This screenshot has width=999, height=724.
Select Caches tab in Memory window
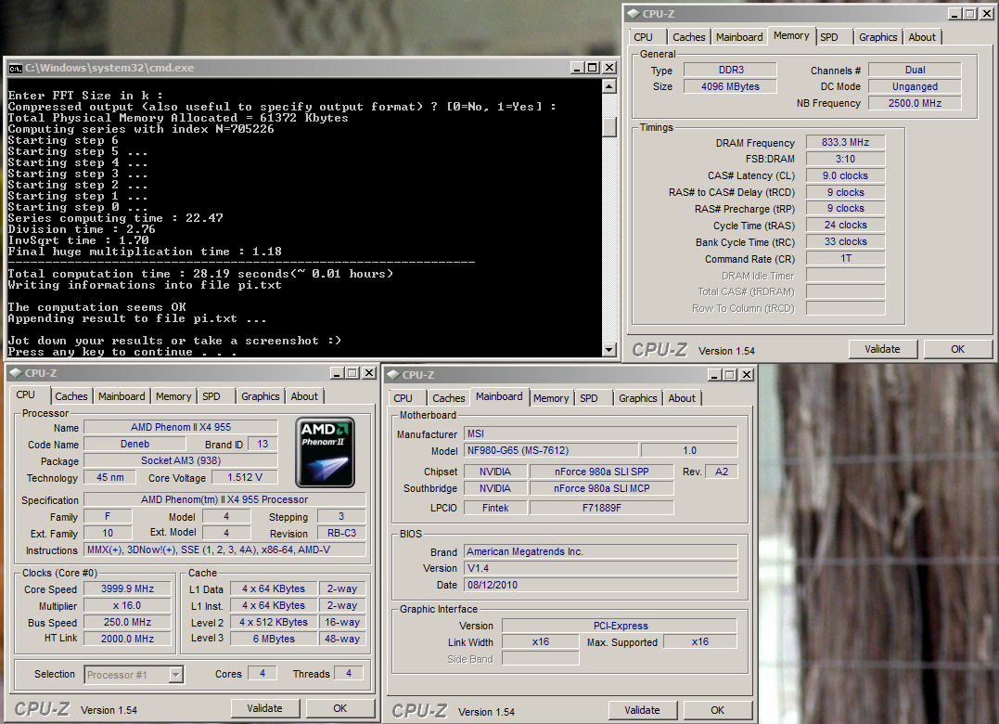[688, 38]
